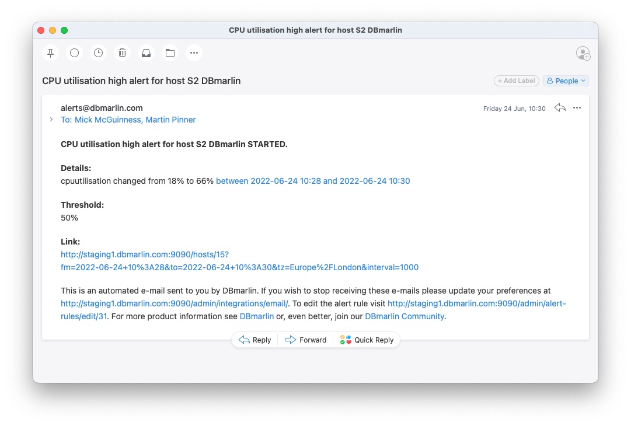Pin this email with the pin icon
This screenshot has height=426, width=631.
coord(50,53)
